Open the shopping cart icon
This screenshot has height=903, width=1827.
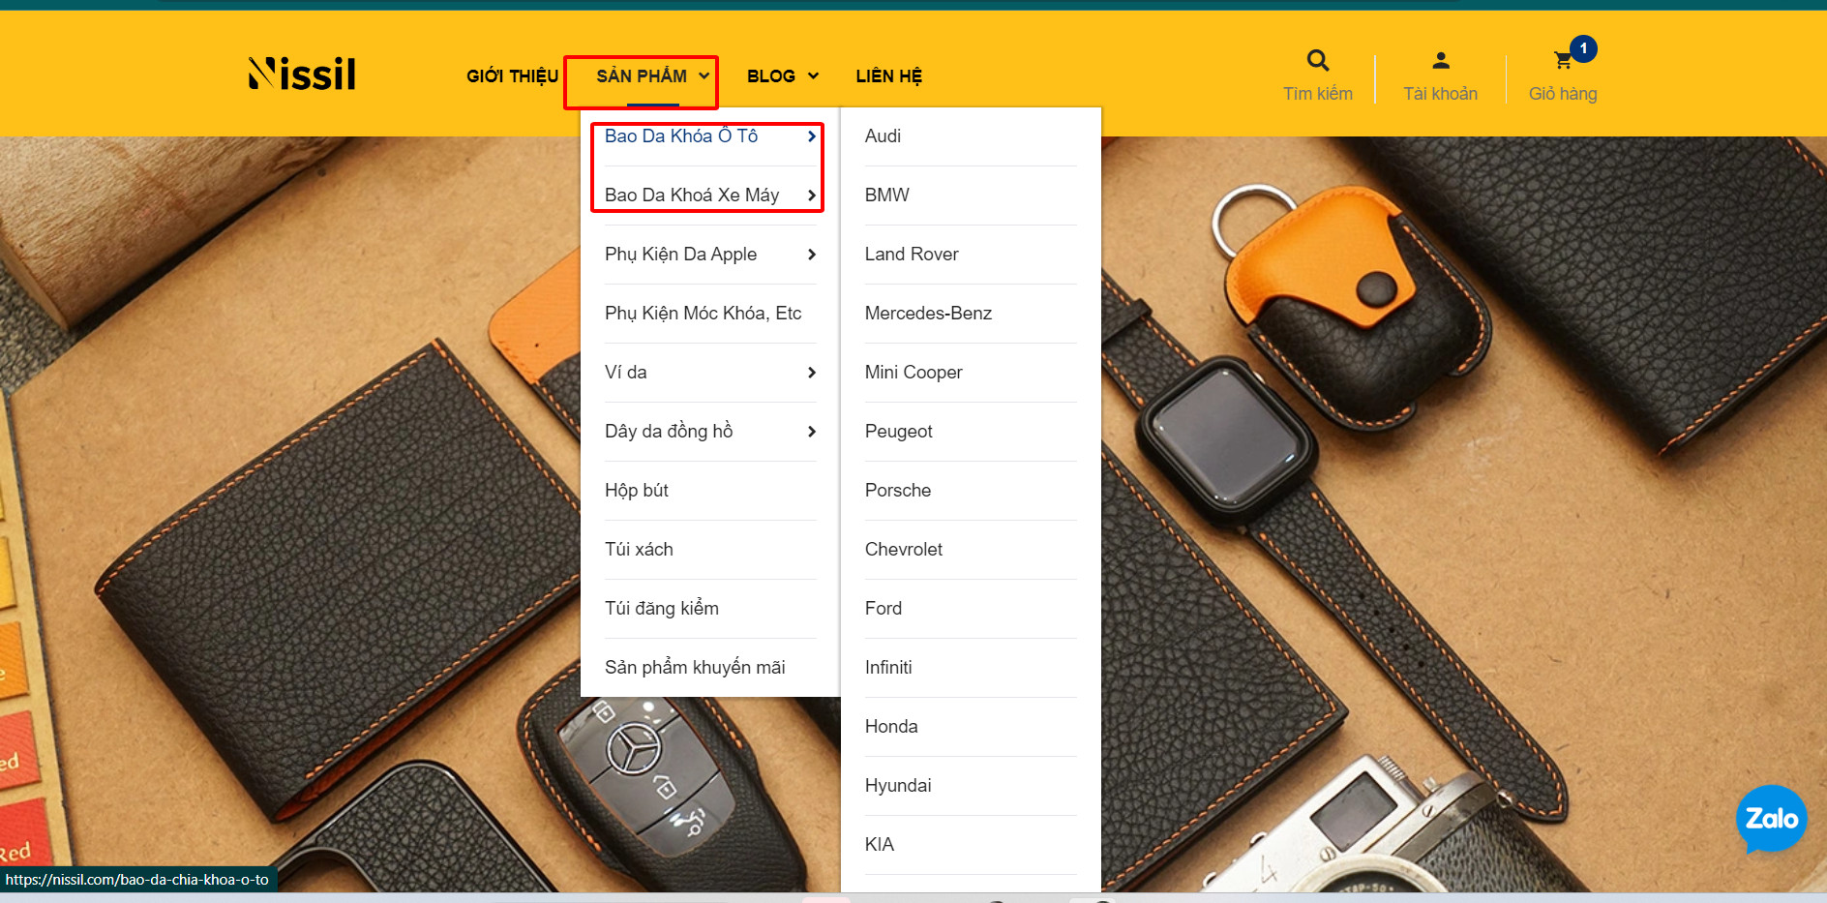coord(1562,61)
